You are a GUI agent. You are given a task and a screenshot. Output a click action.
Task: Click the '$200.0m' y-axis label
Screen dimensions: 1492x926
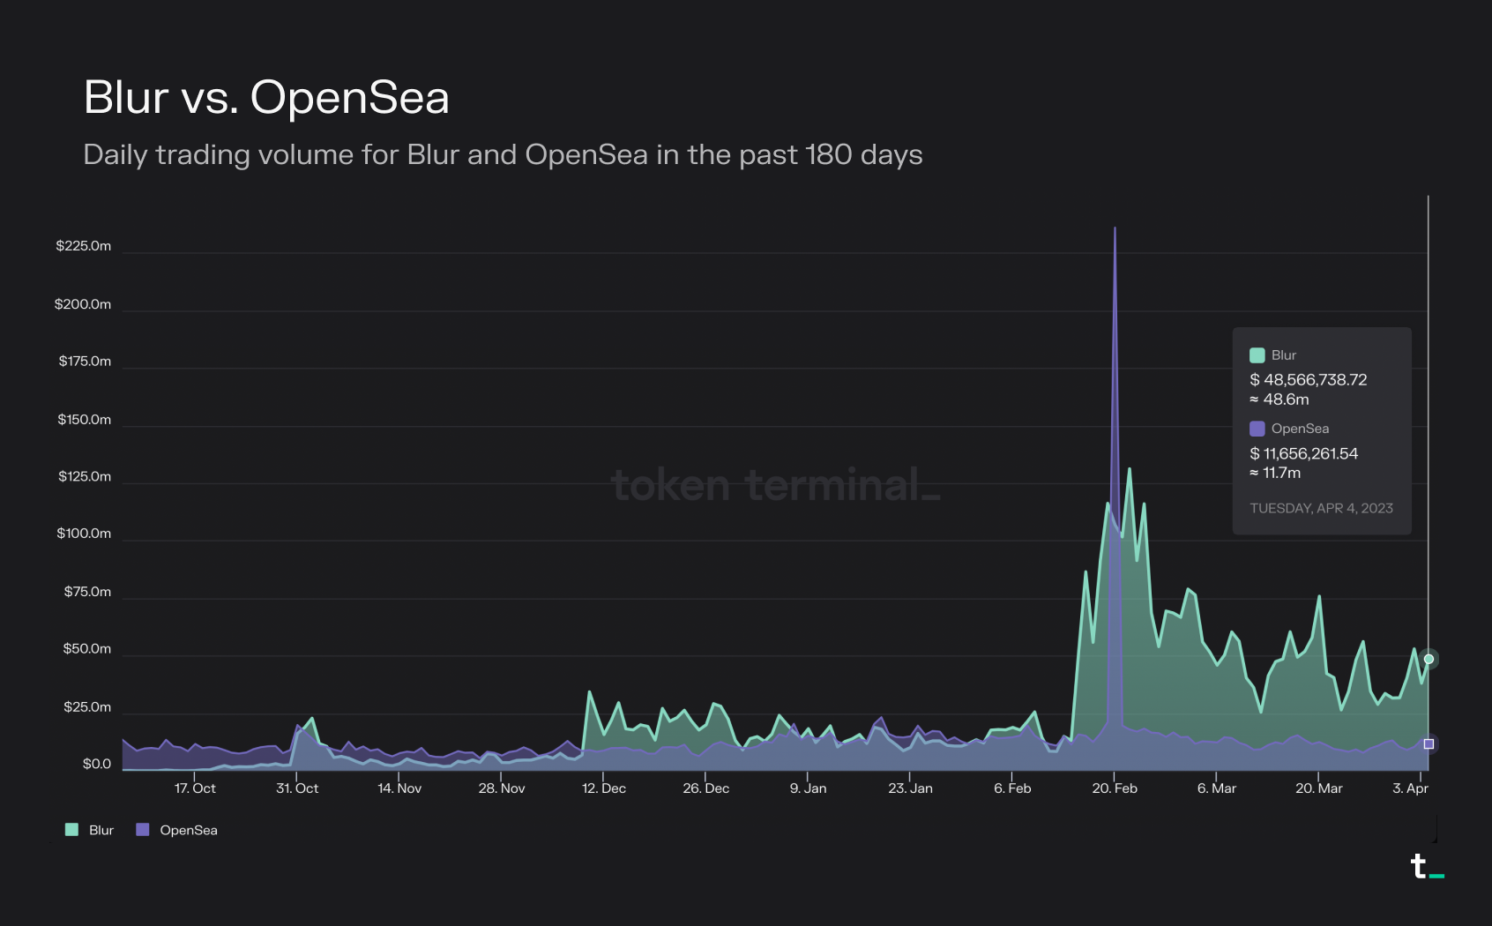click(x=83, y=304)
